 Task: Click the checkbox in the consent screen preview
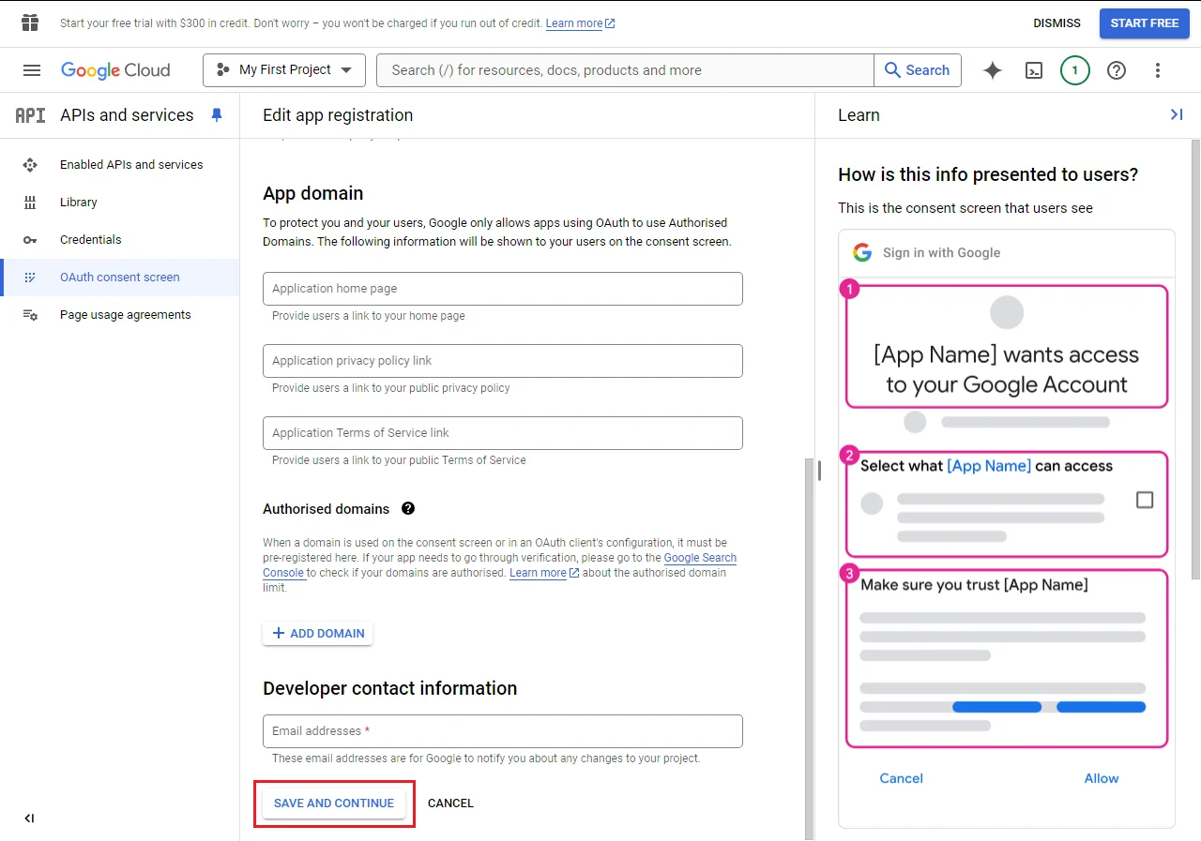click(x=1145, y=500)
